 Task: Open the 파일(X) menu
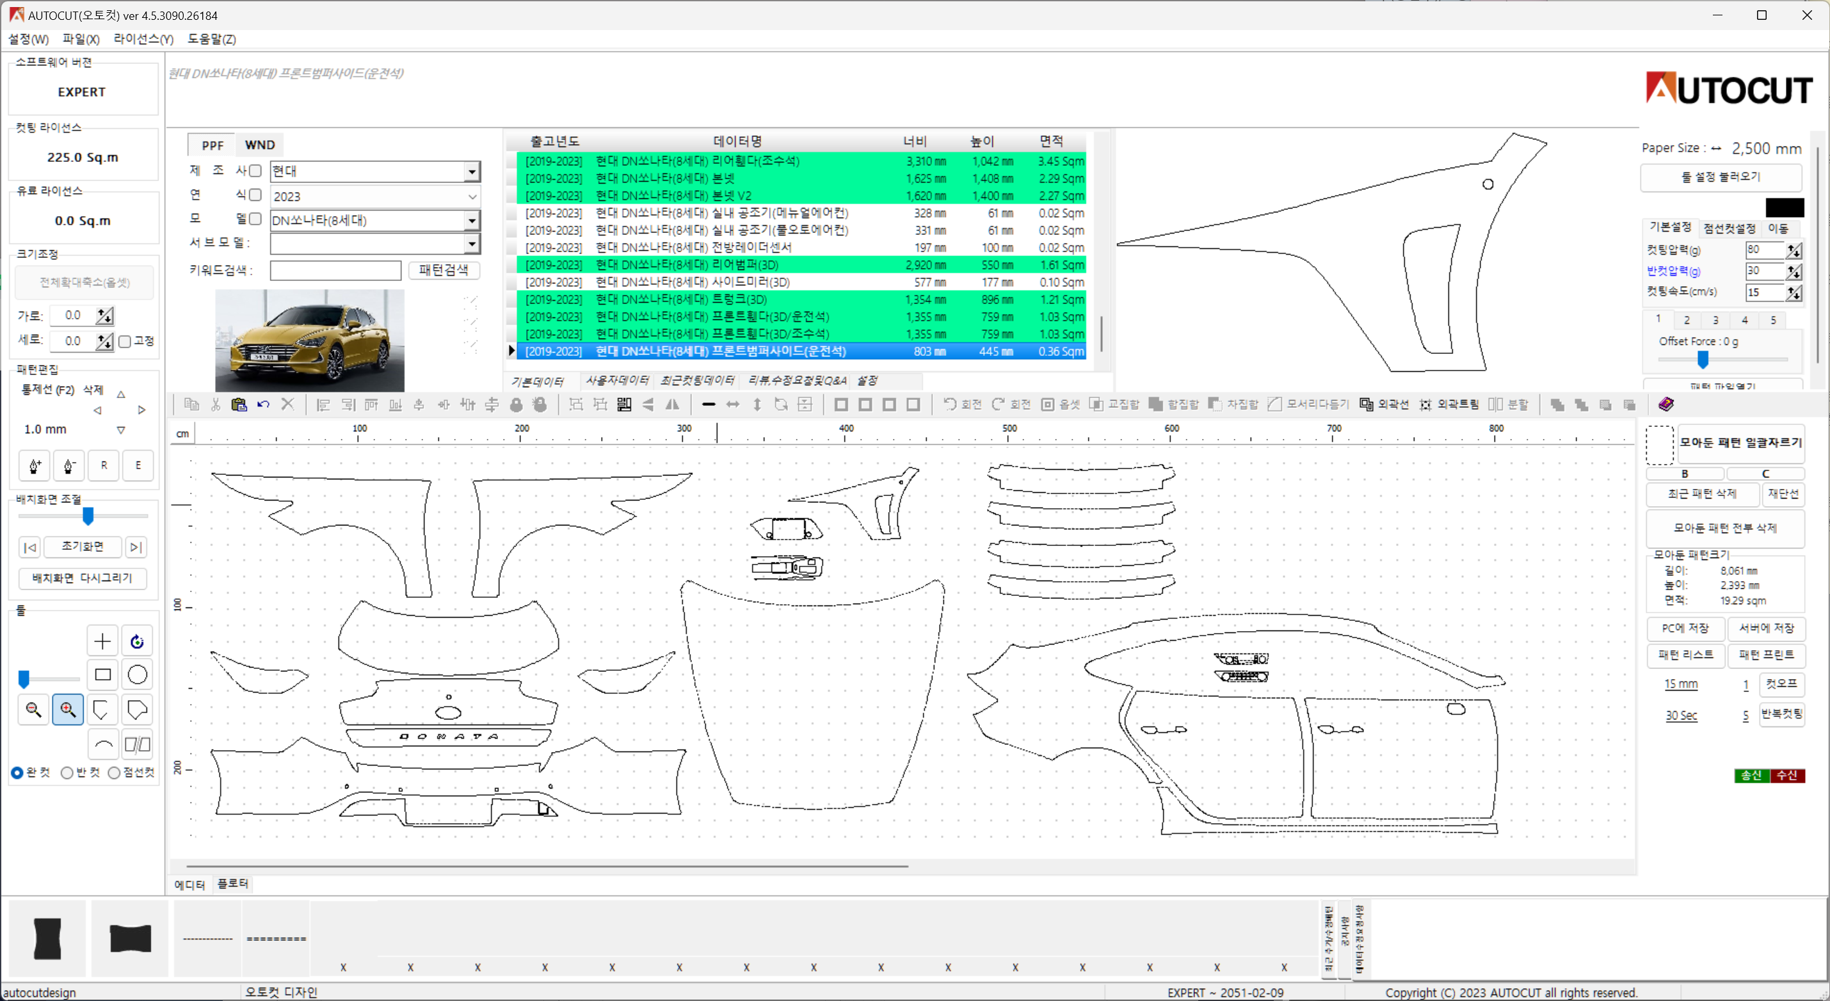[81, 39]
